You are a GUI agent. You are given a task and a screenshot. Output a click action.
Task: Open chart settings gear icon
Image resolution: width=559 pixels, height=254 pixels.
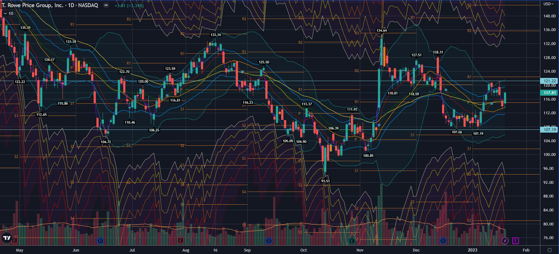coord(550,250)
